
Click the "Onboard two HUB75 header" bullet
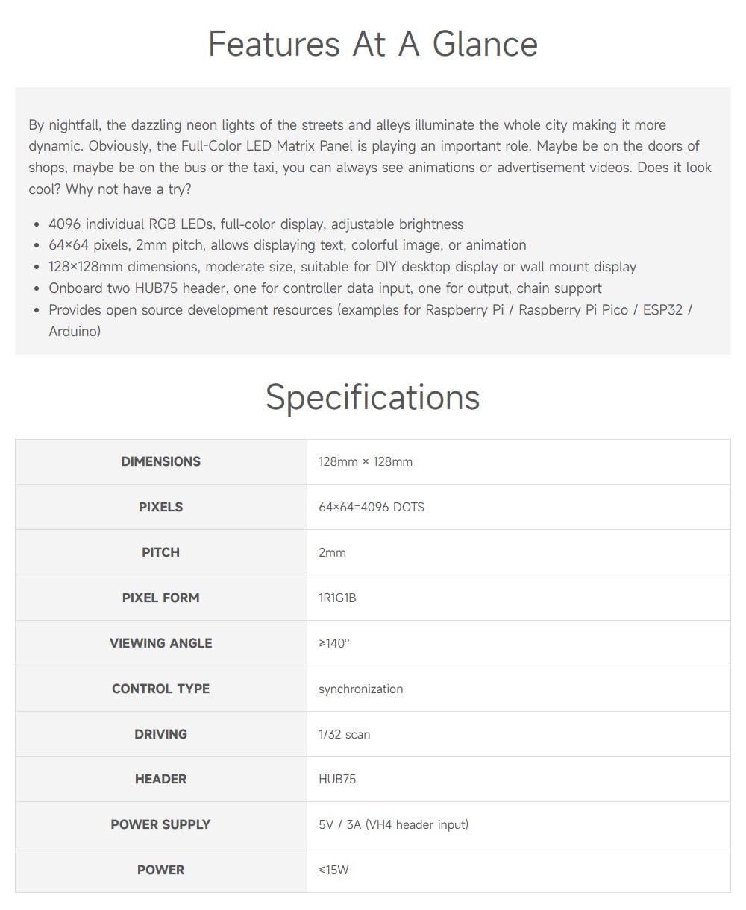pos(325,288)
